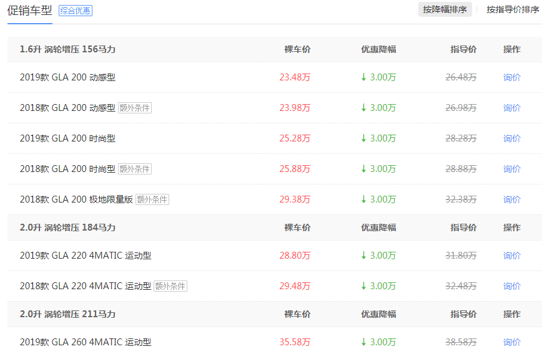Click the struck-through 38.58万 guide price

click(x=461, y=342)
